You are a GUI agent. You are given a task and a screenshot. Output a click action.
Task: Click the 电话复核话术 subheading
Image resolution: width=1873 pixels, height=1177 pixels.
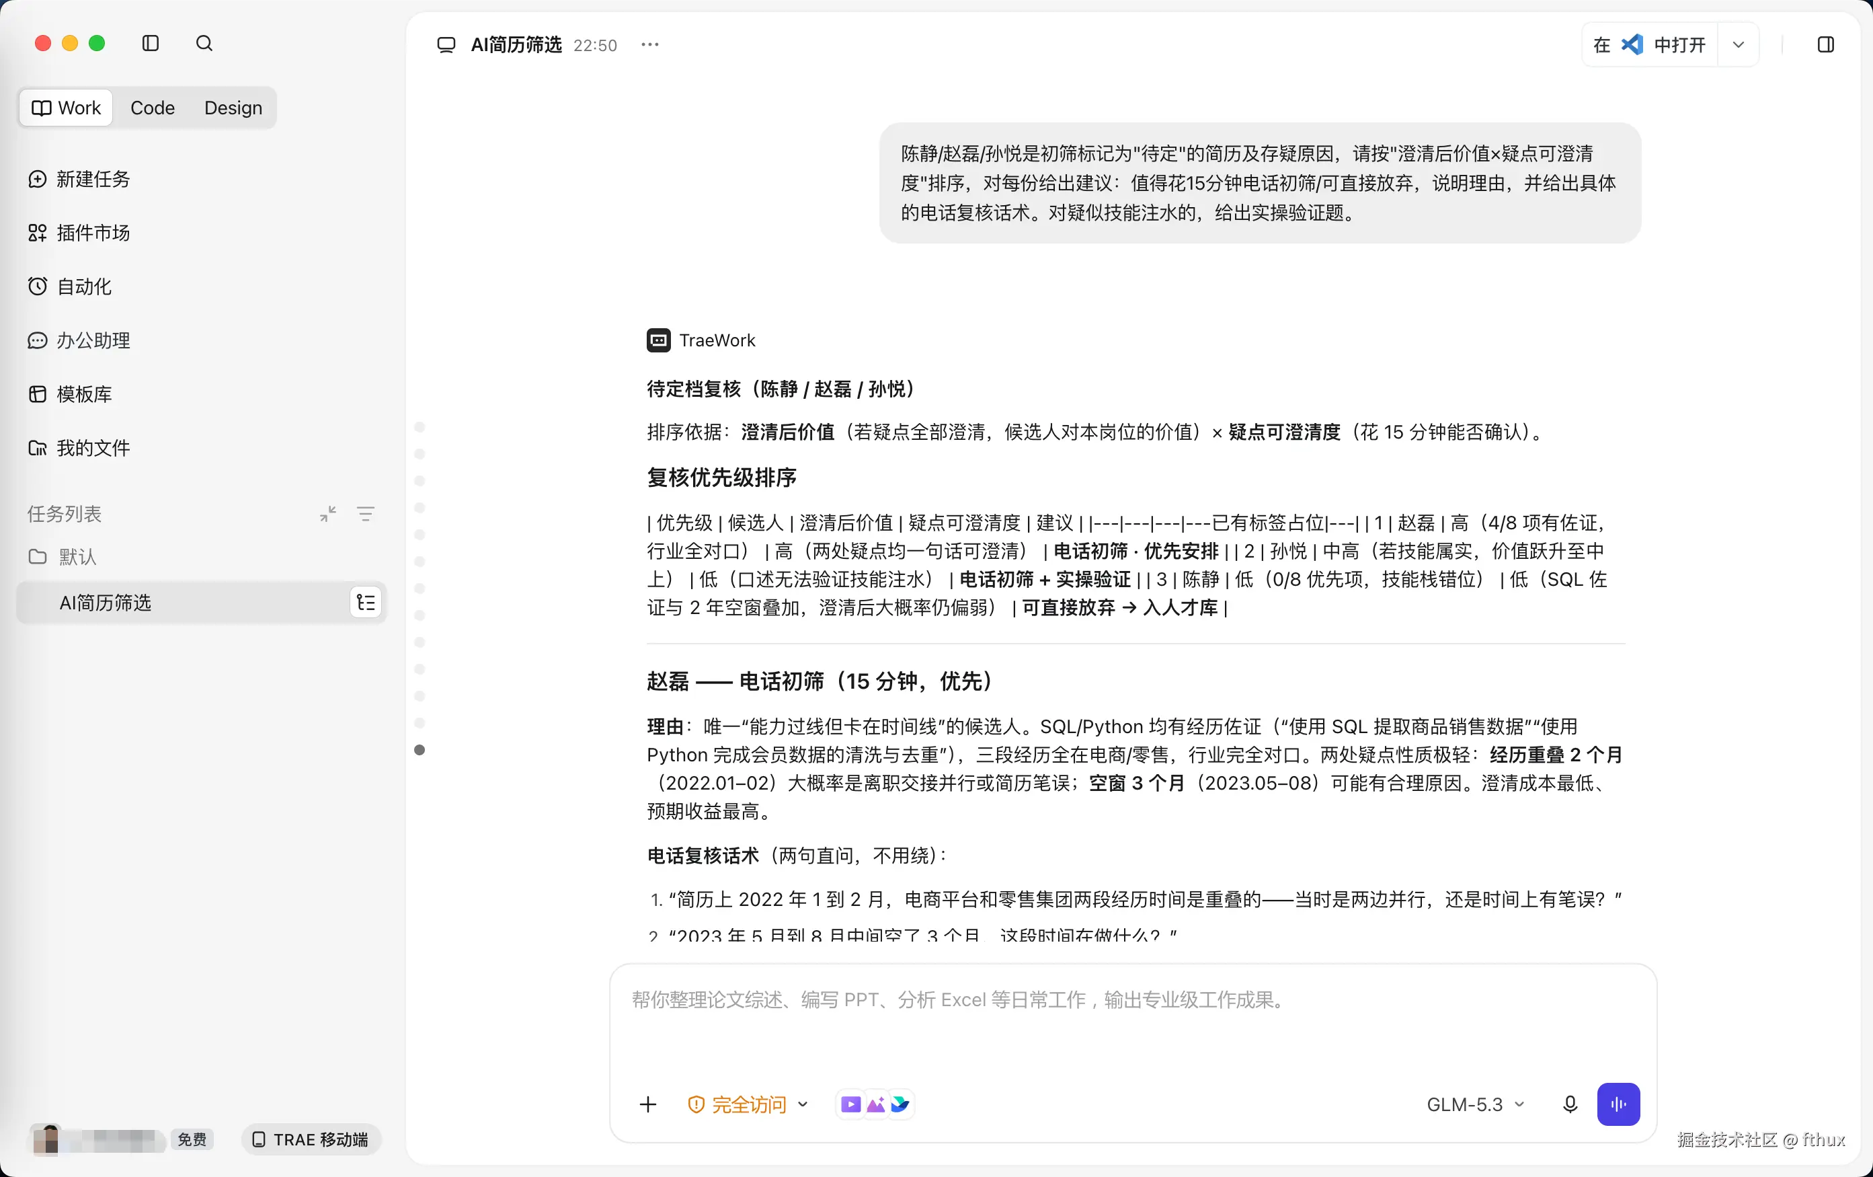pyautogui.click(x=703, y=855)
